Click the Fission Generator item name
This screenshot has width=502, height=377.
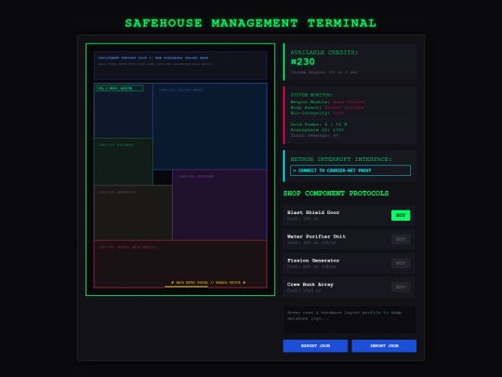pyautogui.click(x=313, y=261)
